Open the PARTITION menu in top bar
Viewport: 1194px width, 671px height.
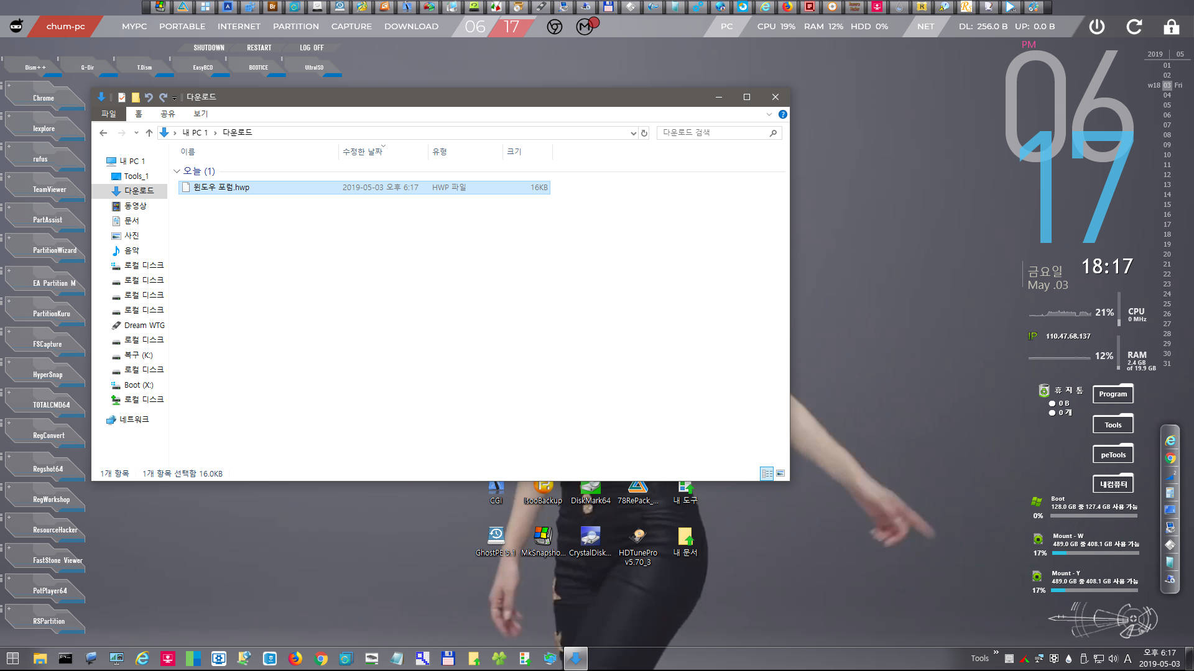[x=296, y=27]
